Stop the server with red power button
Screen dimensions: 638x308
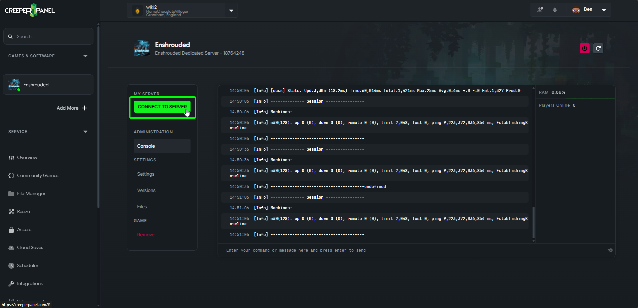585,48
